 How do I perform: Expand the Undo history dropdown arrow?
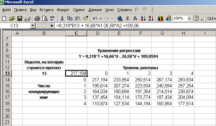coord(101,18)
